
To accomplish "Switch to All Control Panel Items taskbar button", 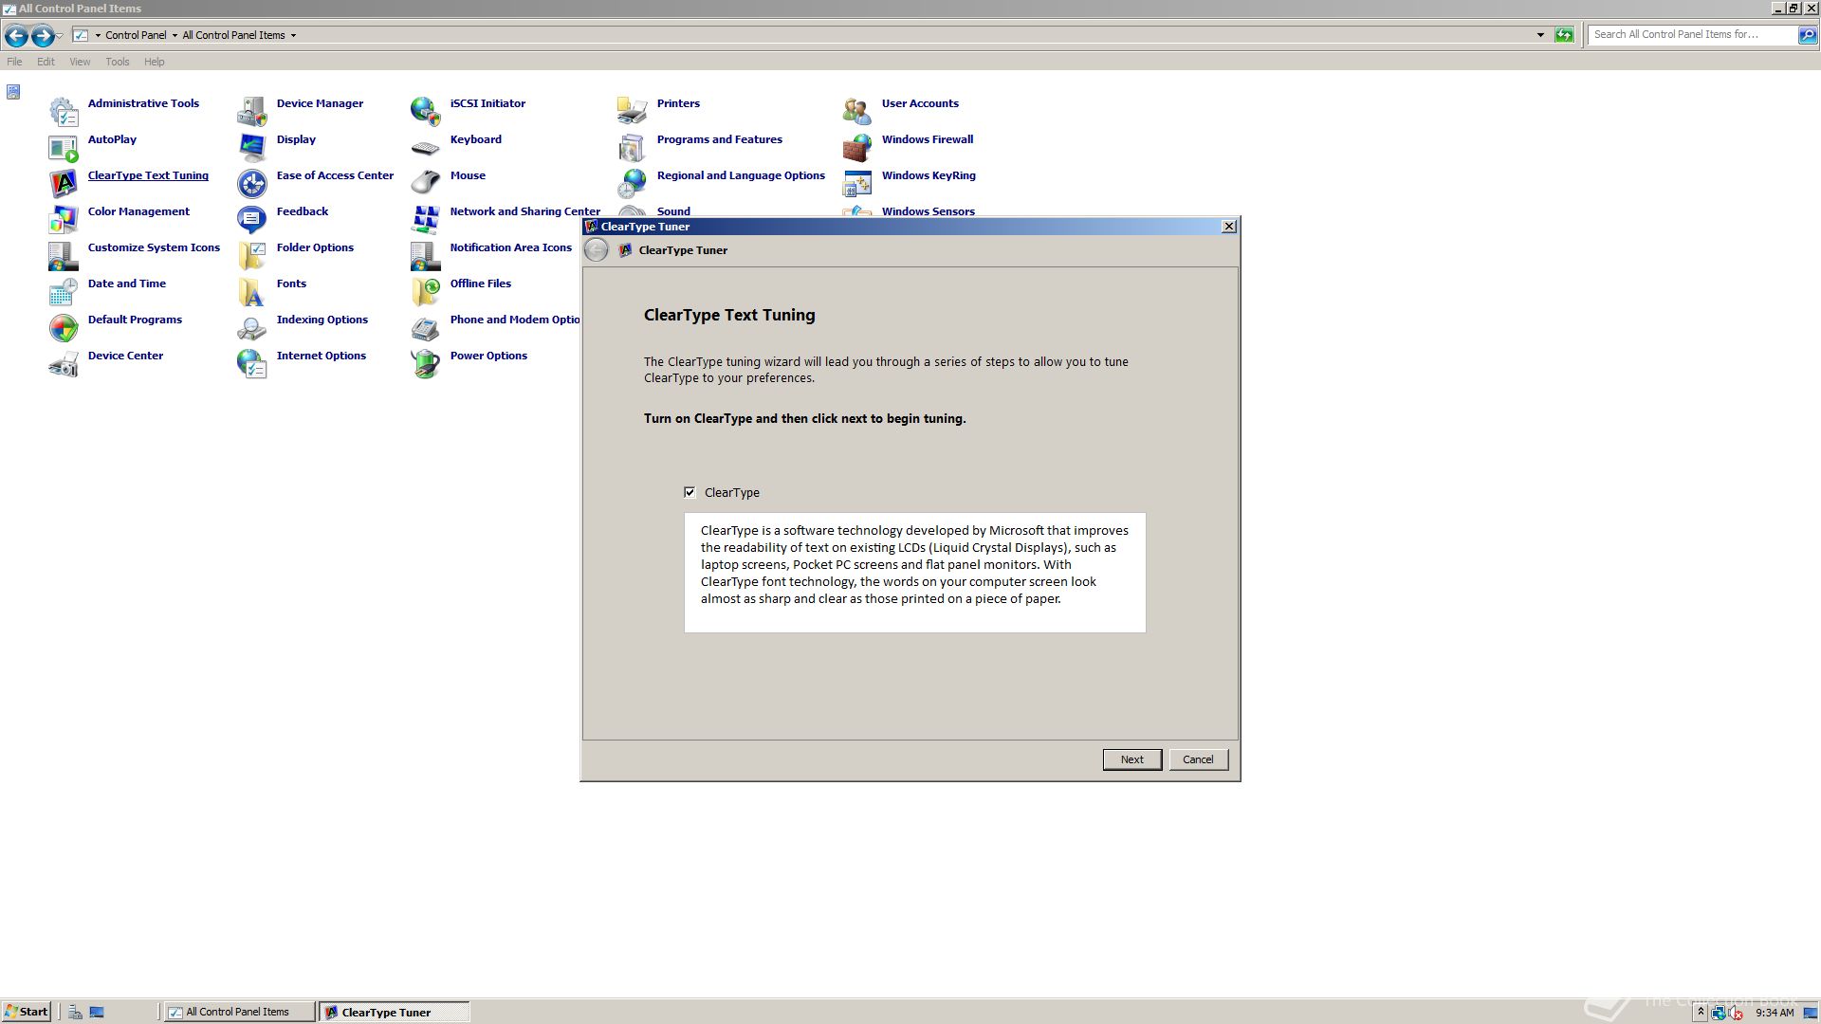I will (239, 1012).
